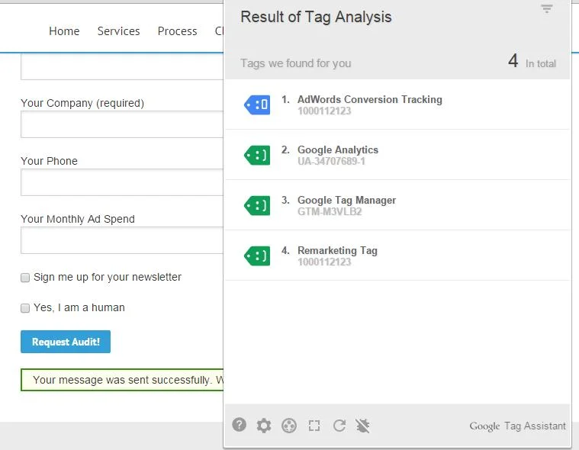Image resolution: width=579 pixels, height=450 pixels.
Task: Click the 1000112123 ID under AdWords Conversion
Action: tap(324, 111)
